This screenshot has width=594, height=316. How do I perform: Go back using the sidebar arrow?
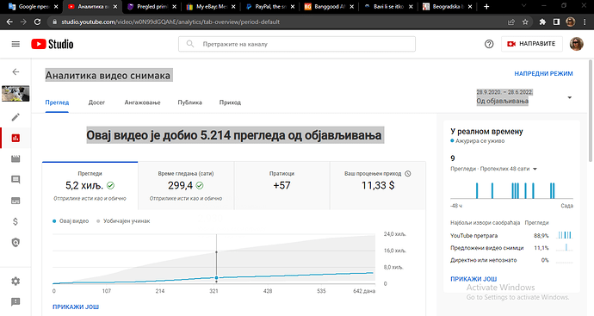click(15, 71)
